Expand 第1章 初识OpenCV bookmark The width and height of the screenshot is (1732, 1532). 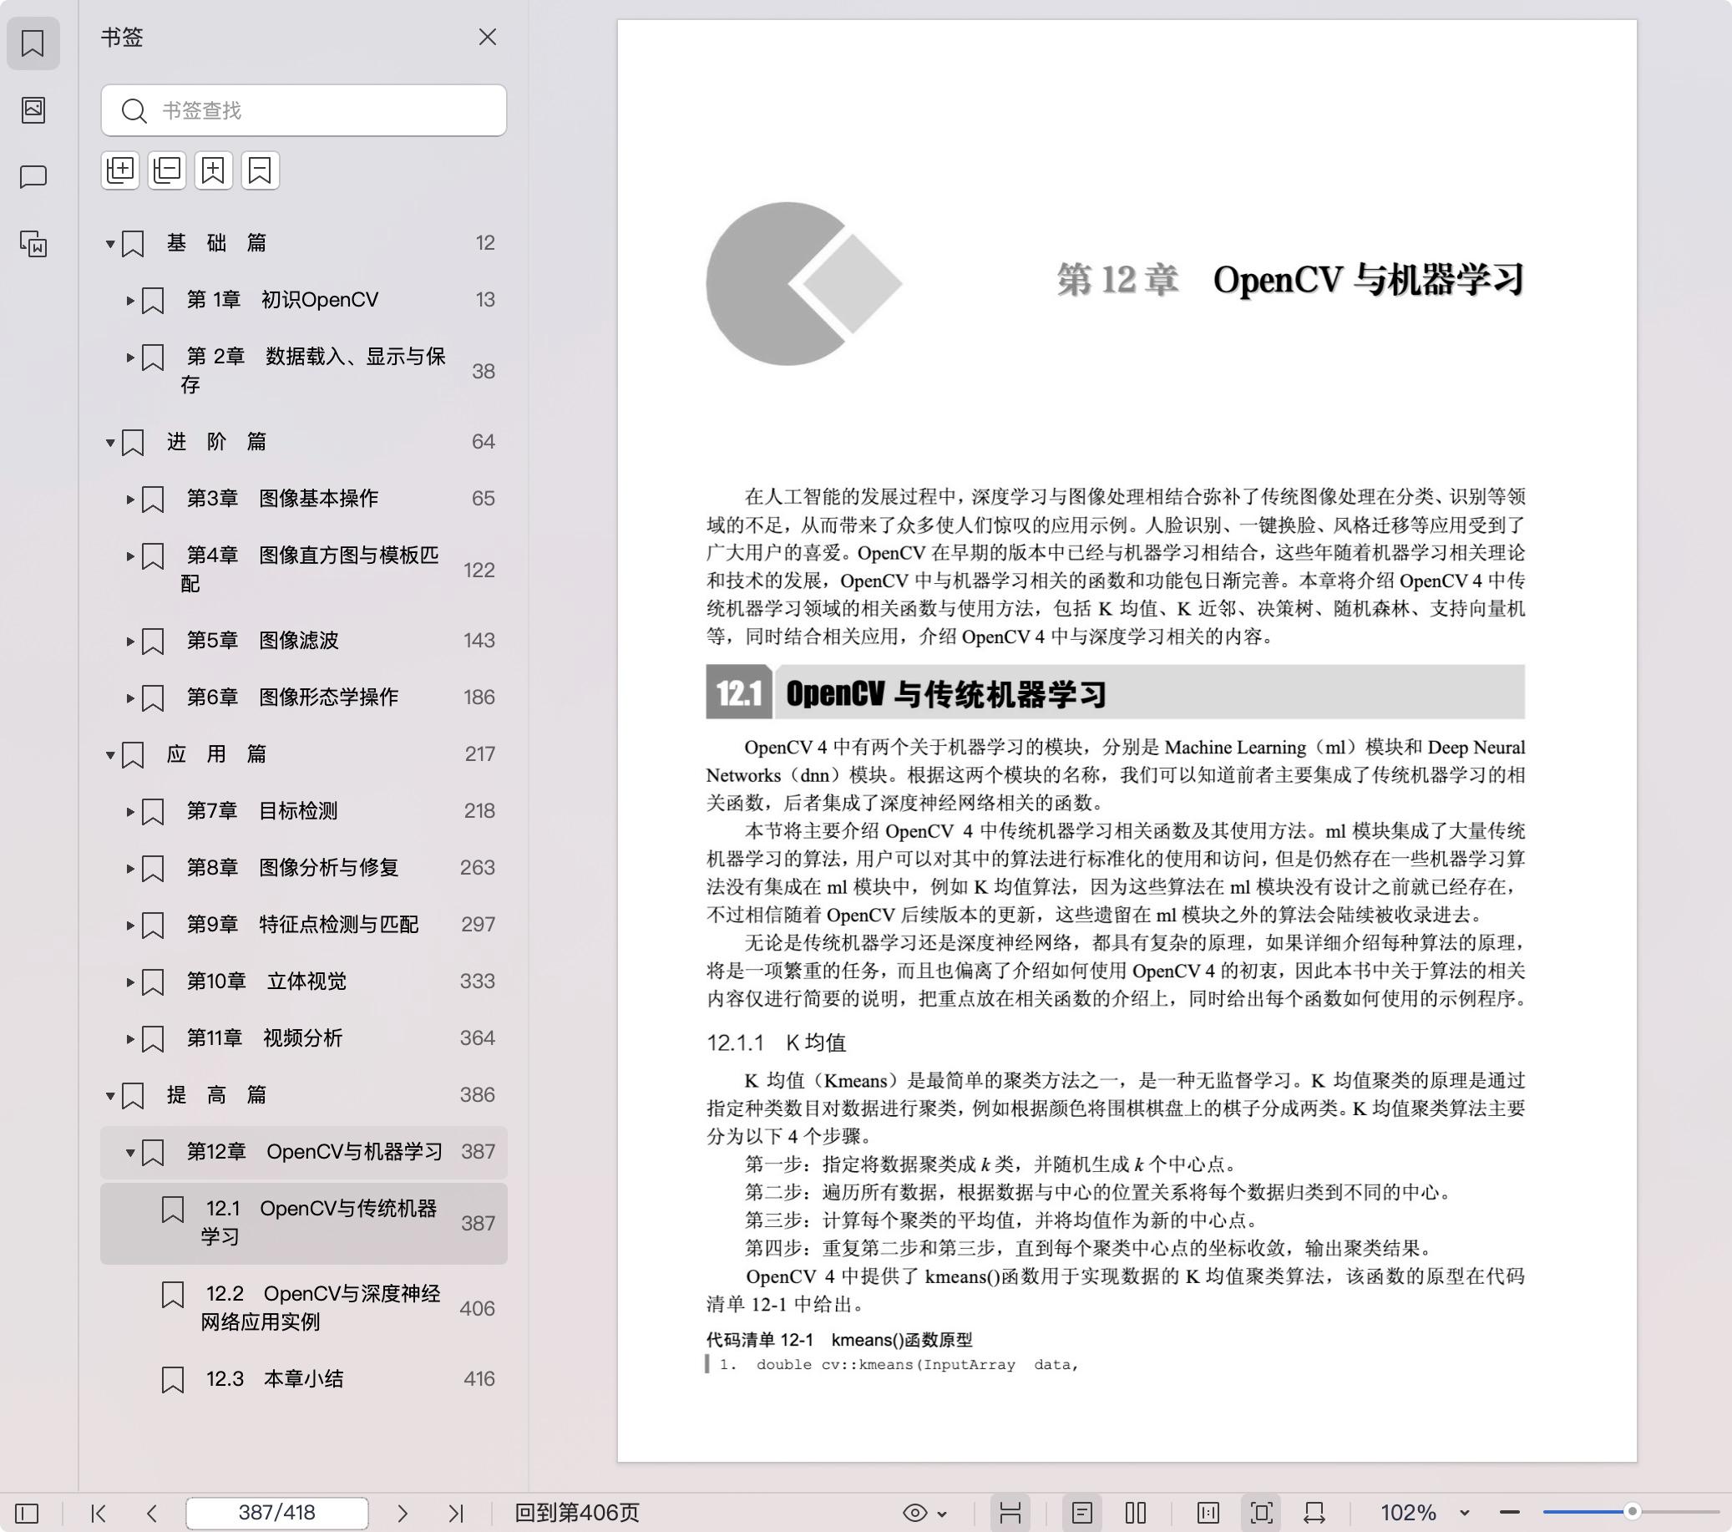(130, 300)
